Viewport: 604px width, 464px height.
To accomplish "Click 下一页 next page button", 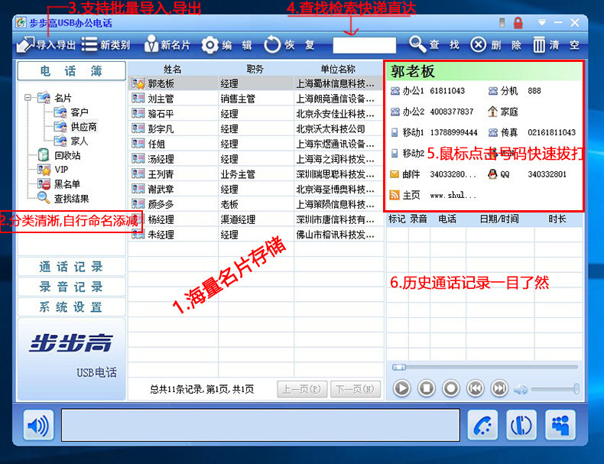I will (x=356, y=389).
